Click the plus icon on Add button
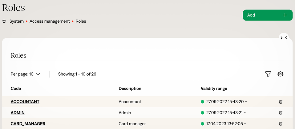This screenshot has height=129, width=295. click(x=285, y=15)
